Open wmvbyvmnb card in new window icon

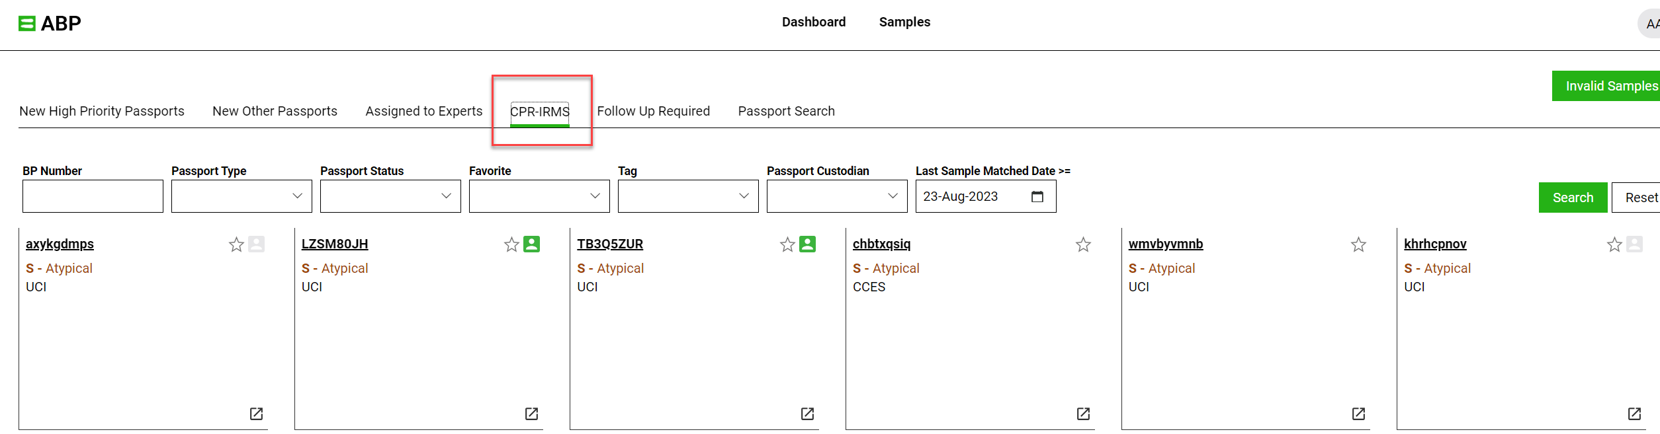(1358, 414)
